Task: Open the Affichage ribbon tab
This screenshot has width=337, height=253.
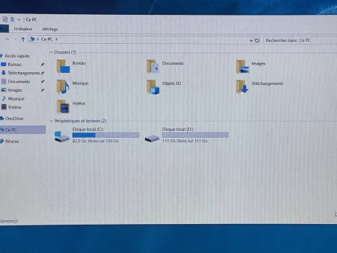Action: 50,29
